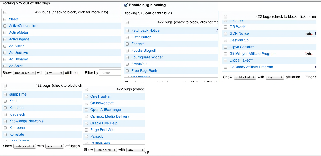This screenshot has width=321, height=156.
Task: Select the Flattr Button checkbox
Action: click(127, 37)
